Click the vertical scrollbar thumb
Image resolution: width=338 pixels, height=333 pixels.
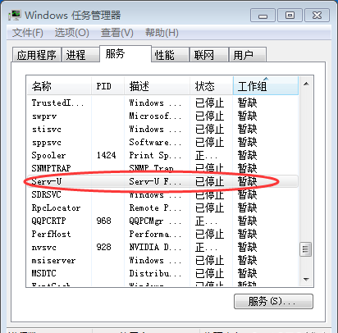pyautogui.click(x=306, y=249)
